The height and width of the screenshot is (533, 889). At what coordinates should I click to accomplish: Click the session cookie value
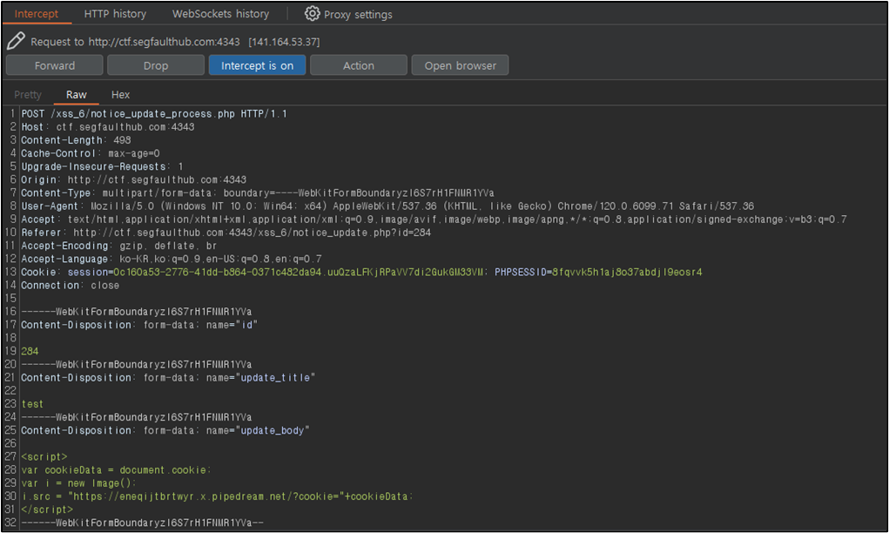point(299,273)
